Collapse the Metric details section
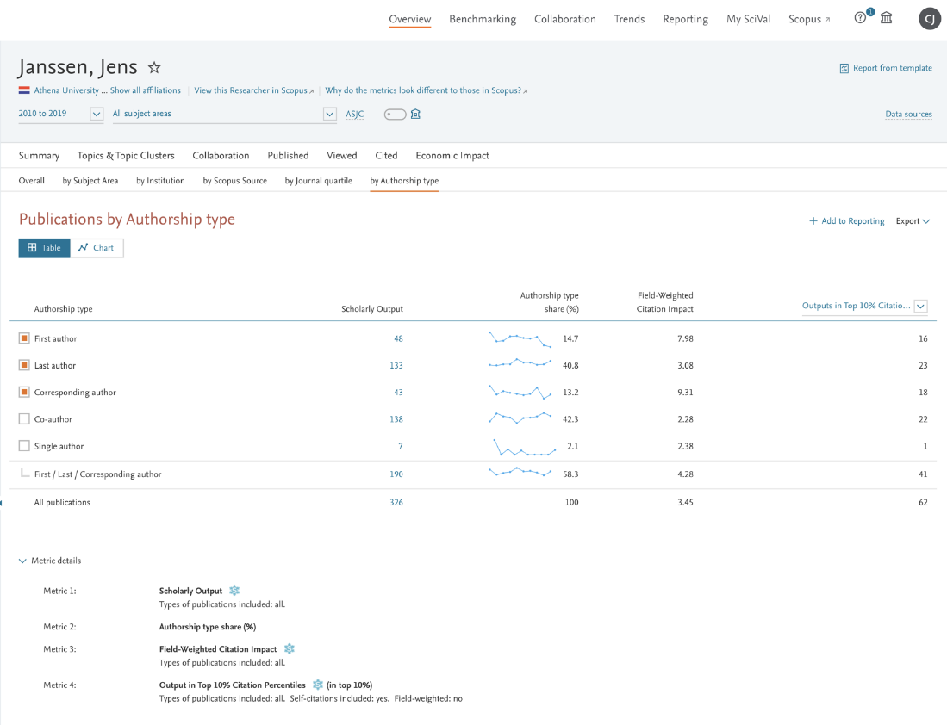947x725 pixels. click(x=49, y=561)
